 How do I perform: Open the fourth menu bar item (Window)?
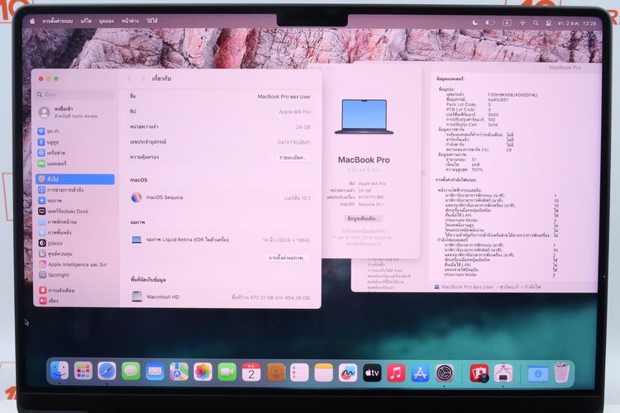pos(130,21)
